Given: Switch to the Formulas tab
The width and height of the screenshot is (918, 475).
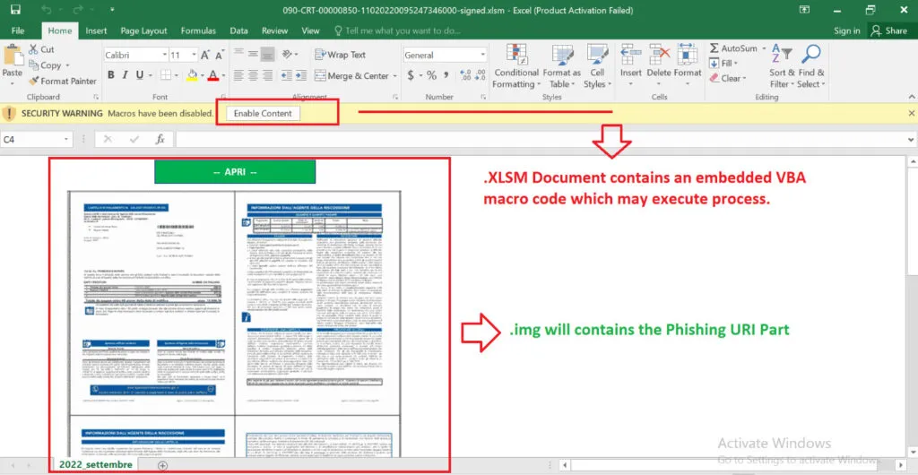Looking at the screenshot, I should point(198,31).
